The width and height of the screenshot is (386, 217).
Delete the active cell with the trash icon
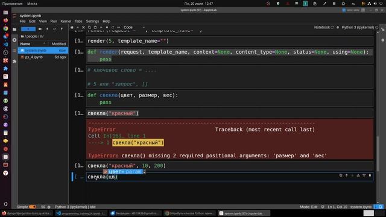coord(370,175)
